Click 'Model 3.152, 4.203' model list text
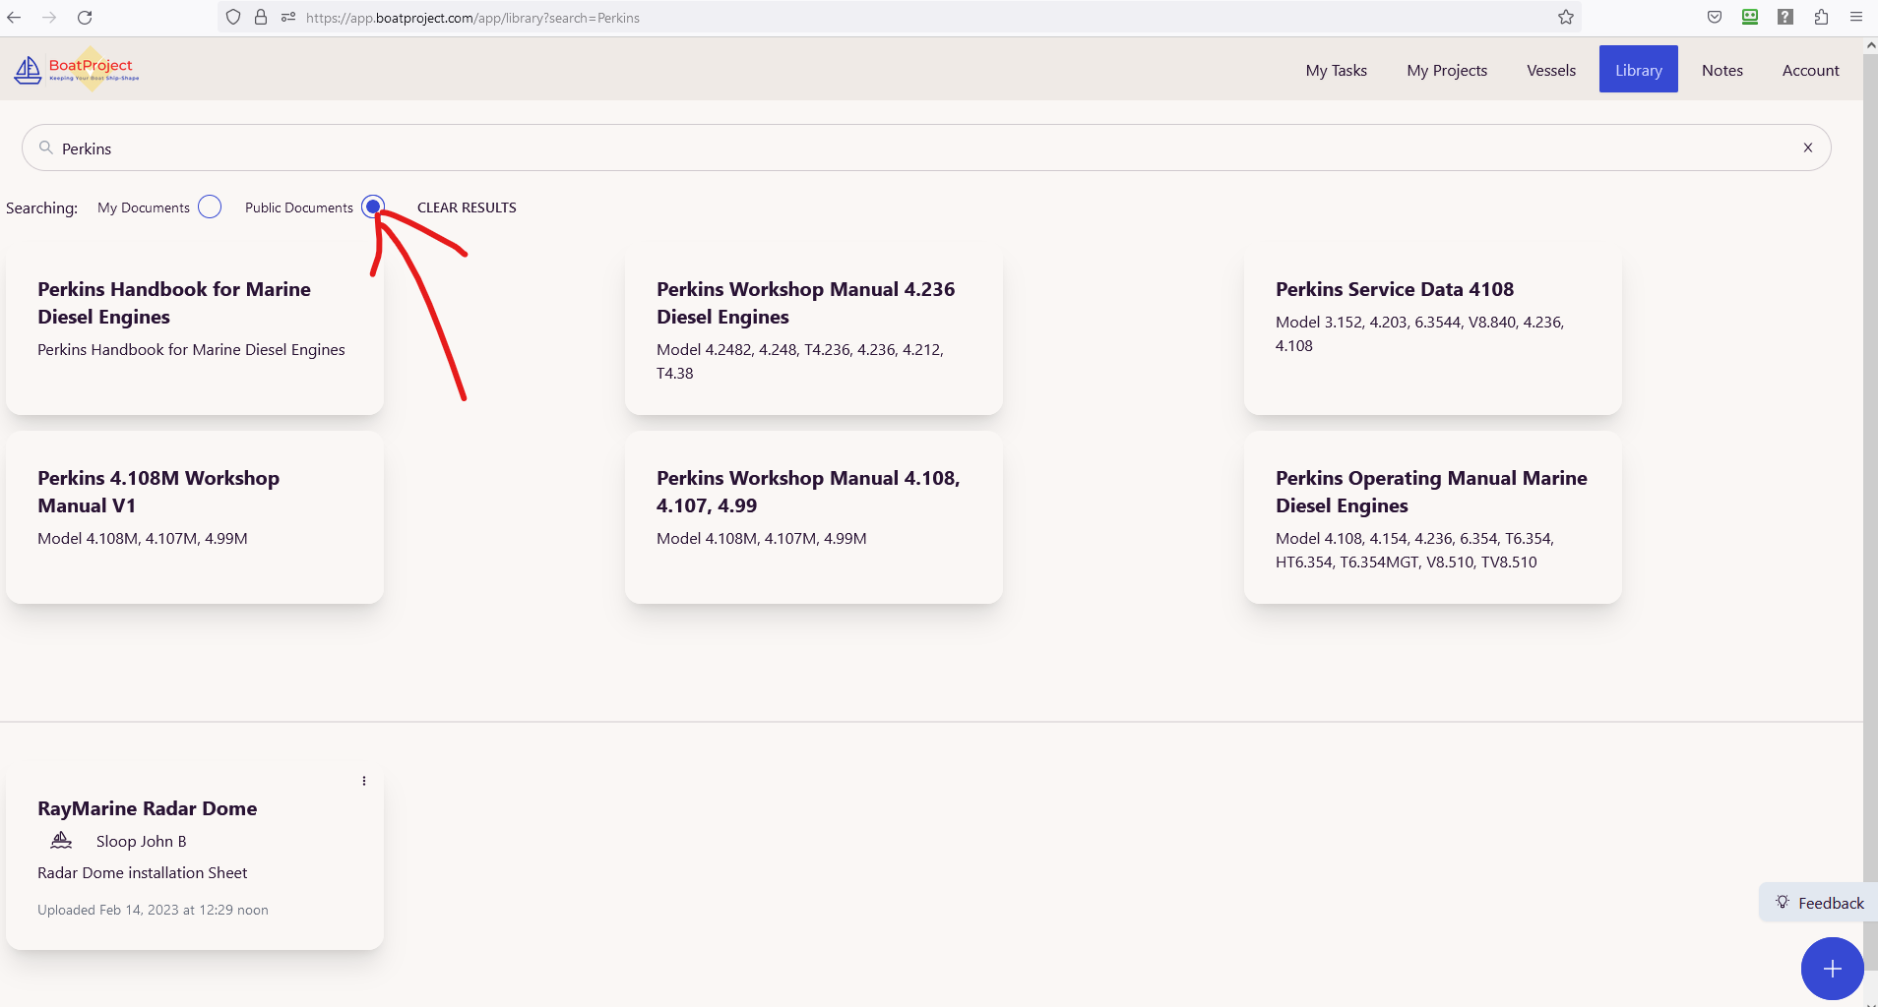The image size is (1878, 1007). [1419, 333]
